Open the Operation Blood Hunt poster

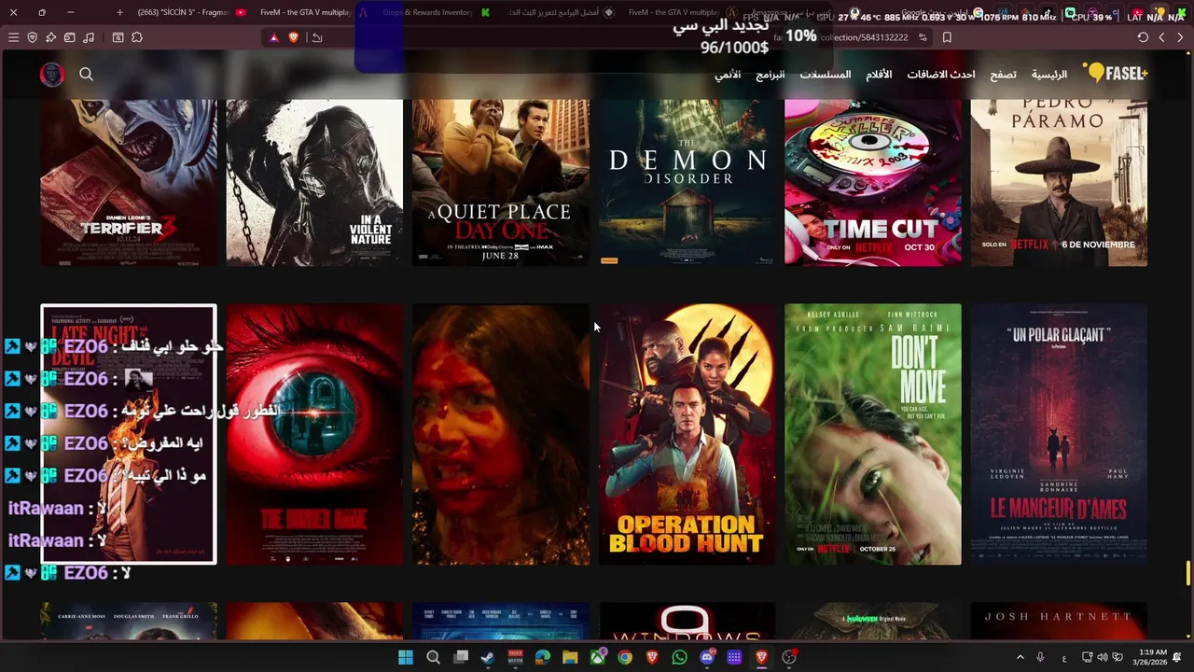point(687,434)
